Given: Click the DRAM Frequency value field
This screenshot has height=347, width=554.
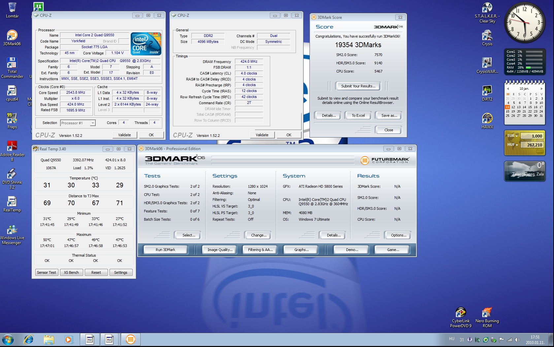Looking at the screenshot, I should coord(249,62).
